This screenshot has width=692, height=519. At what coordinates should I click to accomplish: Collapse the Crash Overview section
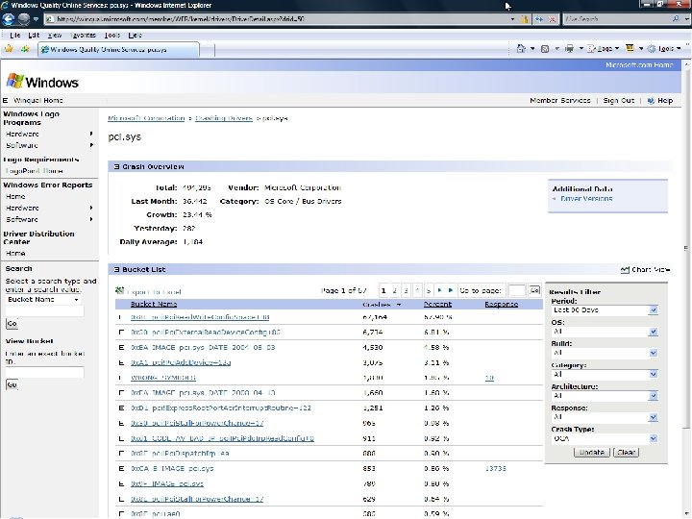click(x=116, y=166)
